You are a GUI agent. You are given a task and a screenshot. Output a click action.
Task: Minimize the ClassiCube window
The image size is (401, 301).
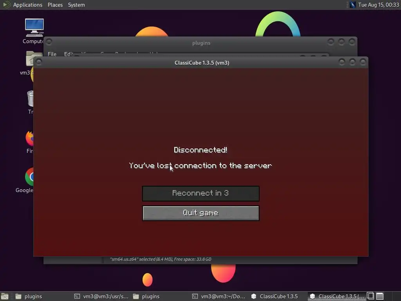coord(341,62)
